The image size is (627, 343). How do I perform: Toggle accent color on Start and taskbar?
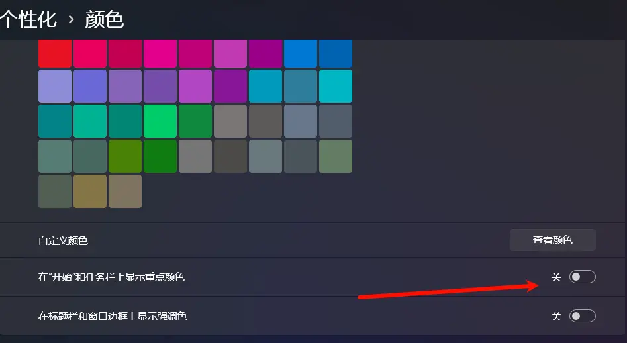582,277
